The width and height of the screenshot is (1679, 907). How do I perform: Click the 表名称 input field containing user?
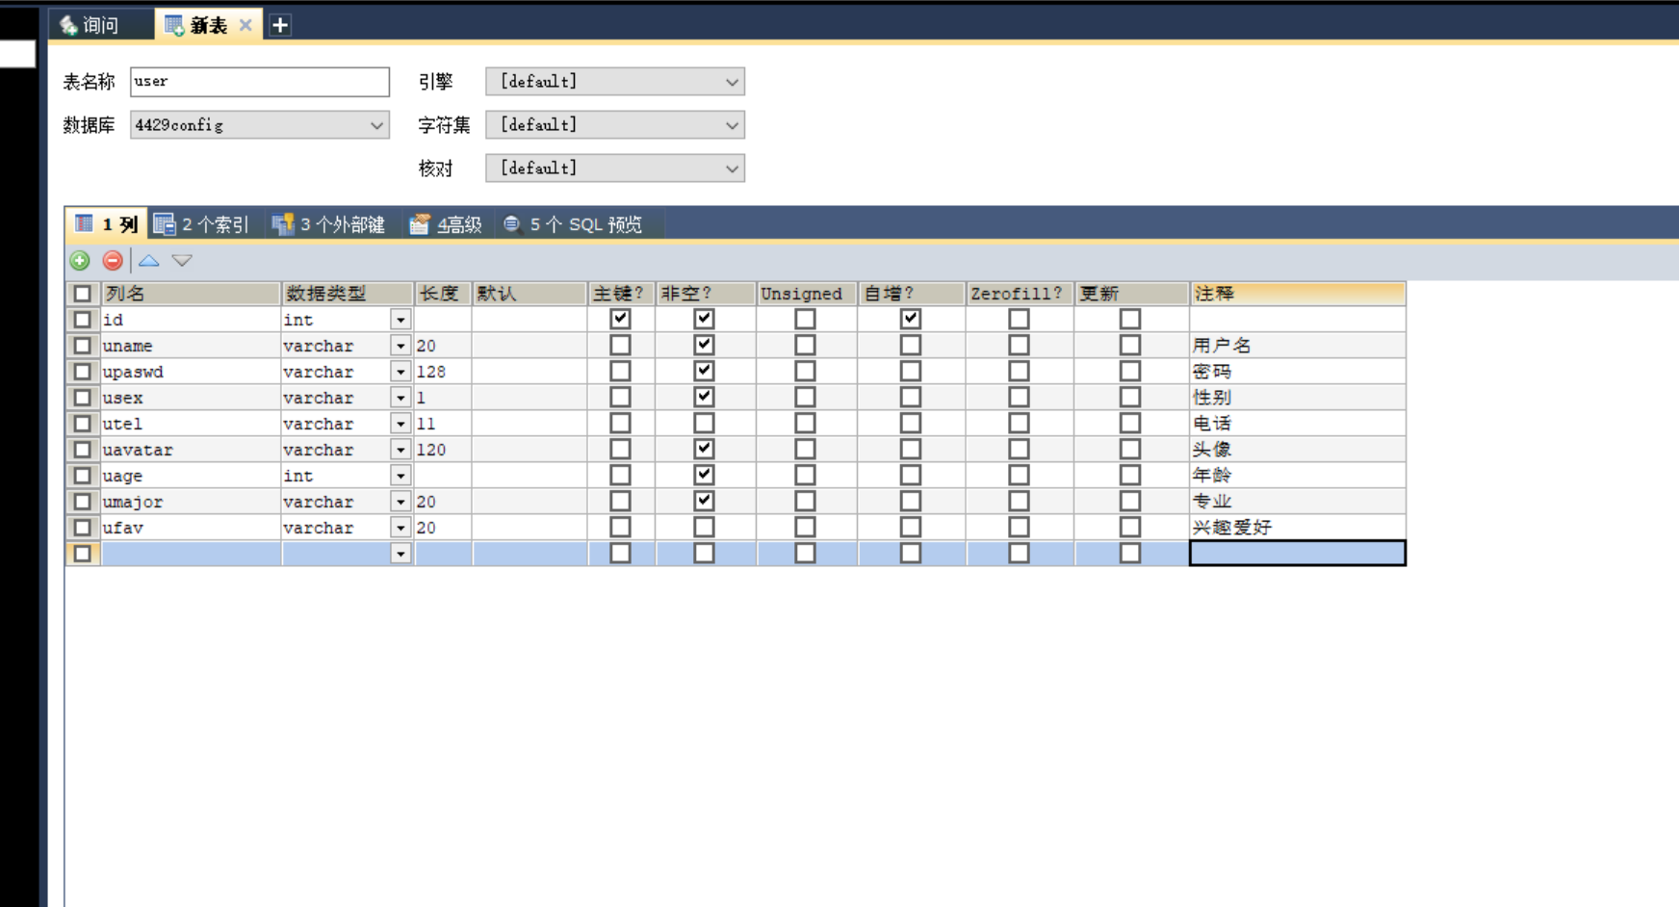260,82
